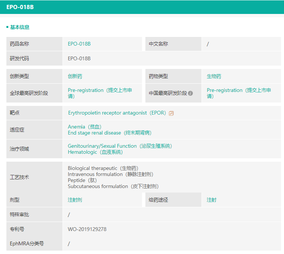This screenshot has height=254, width=284.
Task: Open Genitourinary/Sexual Function therapeutic area link
Action: coord(120,146)
